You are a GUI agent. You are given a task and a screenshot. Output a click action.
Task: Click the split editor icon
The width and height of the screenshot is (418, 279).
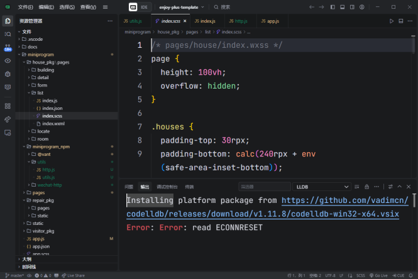[x=401, y=21]
